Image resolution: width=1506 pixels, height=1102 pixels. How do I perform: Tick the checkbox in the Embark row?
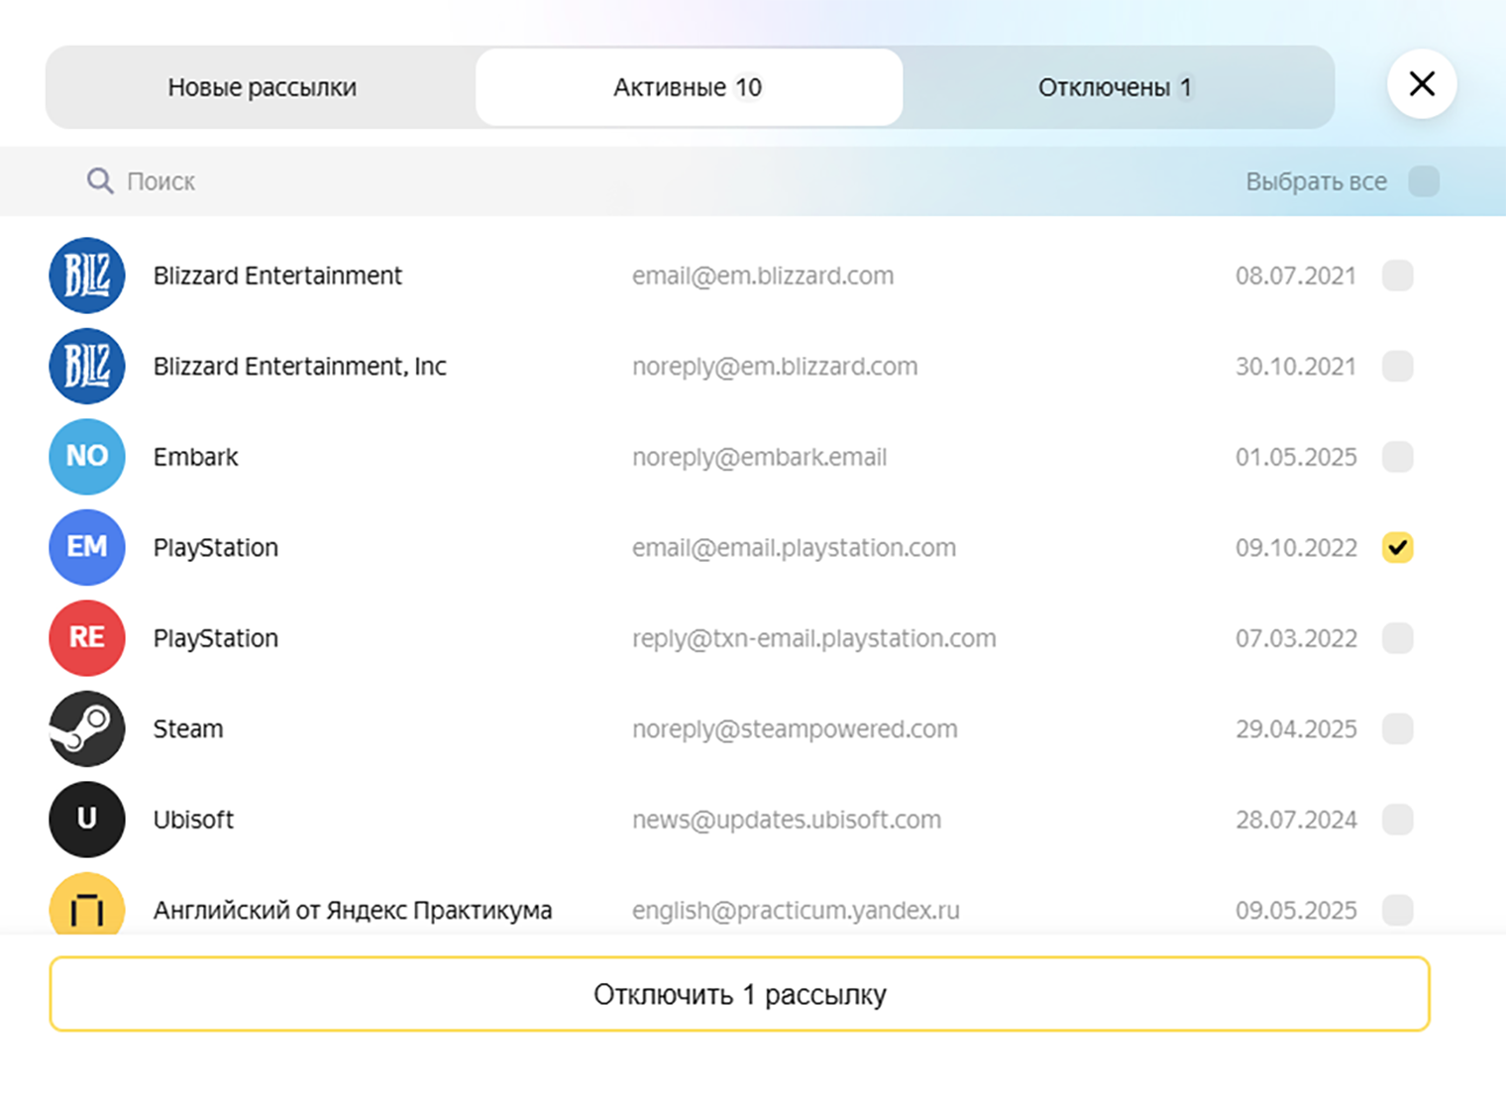[x=1398, y=457]
